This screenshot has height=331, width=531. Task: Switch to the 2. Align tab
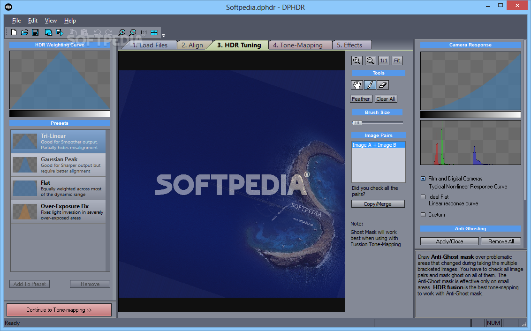coord(192,45)
